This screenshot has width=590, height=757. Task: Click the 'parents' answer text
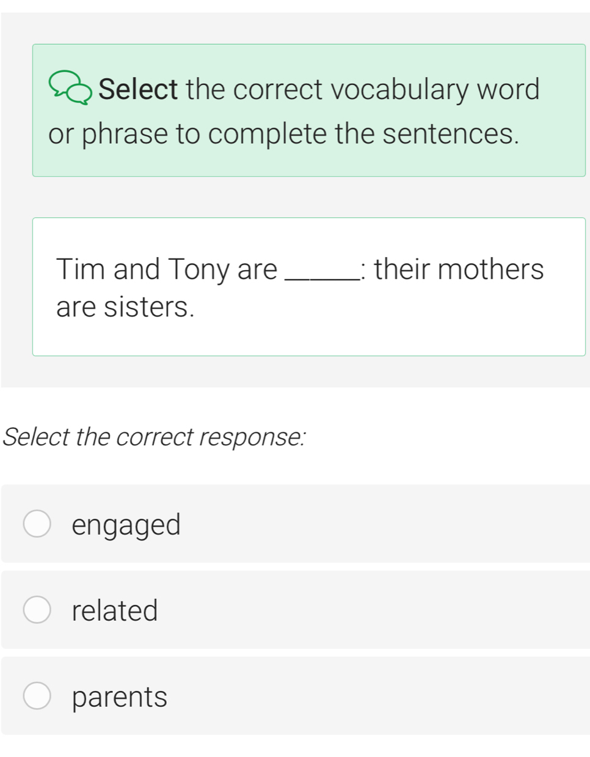click(119, 697)
